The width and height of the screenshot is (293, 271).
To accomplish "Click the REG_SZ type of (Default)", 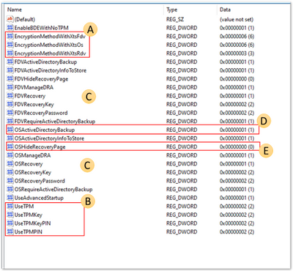I will 175,19.
